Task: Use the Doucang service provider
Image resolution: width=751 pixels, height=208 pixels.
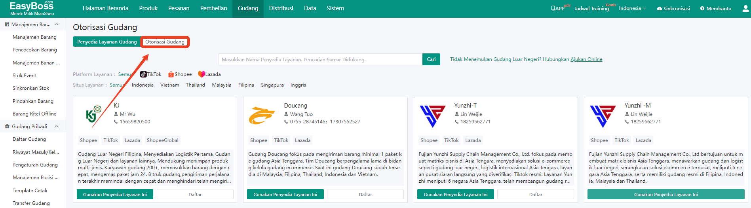Action: coord(285,194)
